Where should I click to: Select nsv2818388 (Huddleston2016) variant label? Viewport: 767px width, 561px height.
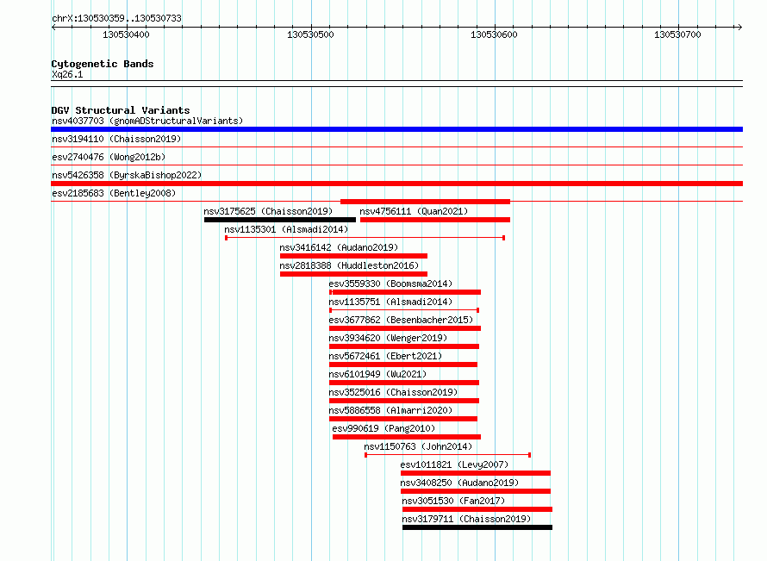[x=349, y=265]
